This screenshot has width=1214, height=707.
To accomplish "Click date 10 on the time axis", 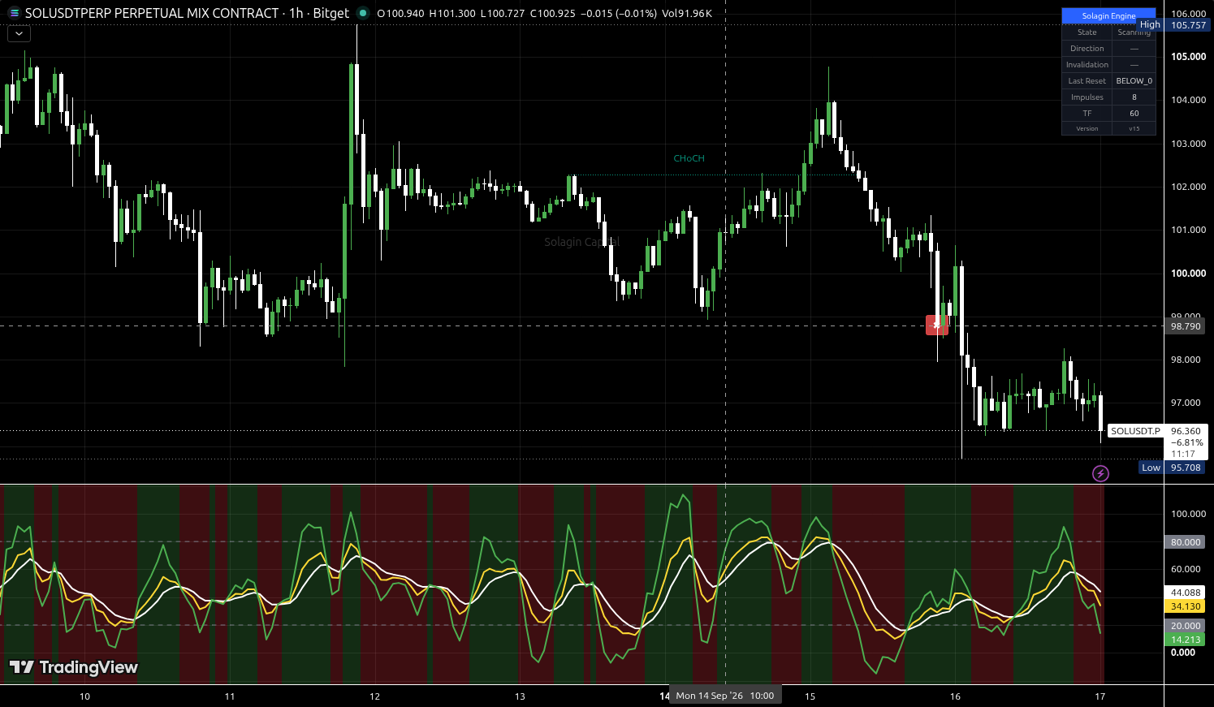I will [85, 696].
